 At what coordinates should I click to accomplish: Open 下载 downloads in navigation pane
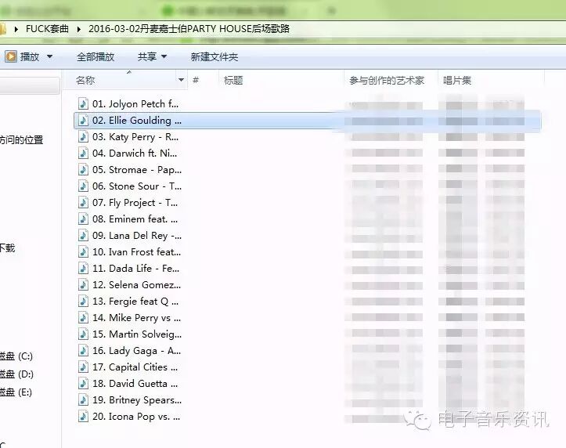tap(7, 248)
